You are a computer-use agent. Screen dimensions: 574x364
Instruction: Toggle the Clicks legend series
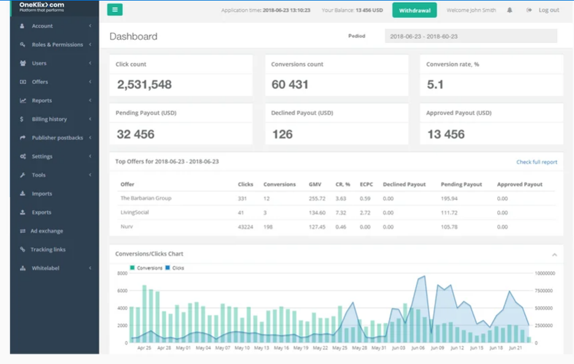pos(174,268)
